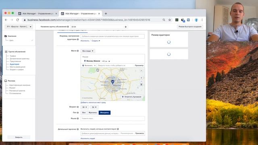258x145 pixels.
Task: Go to Отслеживание in sidebar
Action: pos(15,93)
